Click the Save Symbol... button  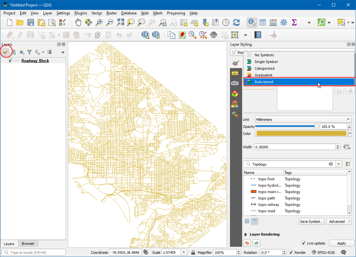click(311, 222)
